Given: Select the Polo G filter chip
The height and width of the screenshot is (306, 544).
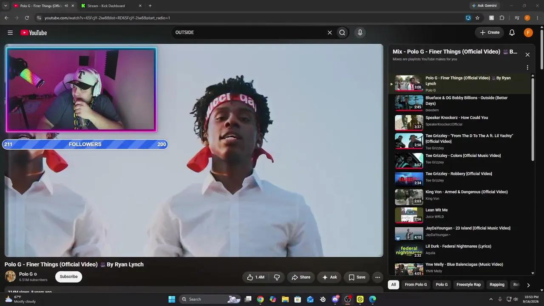Looking at the screenshot, I should coord(442,285).
